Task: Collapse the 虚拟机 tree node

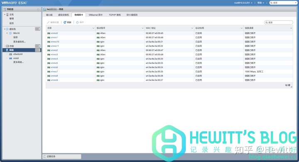Action: 5,29
